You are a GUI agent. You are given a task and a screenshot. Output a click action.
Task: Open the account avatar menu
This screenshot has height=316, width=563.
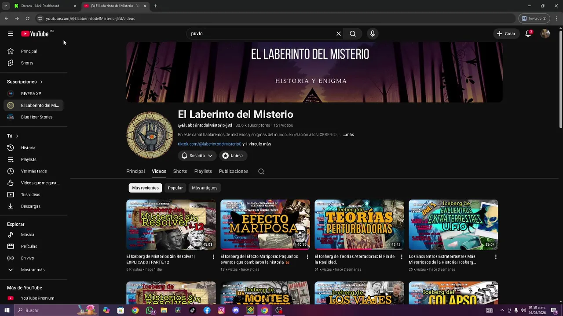(545, 34)
